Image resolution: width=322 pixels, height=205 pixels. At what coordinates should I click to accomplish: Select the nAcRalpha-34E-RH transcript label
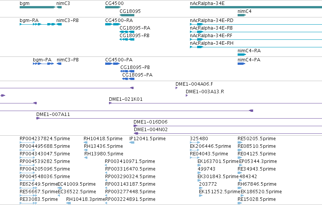click(x=212, y=43)
